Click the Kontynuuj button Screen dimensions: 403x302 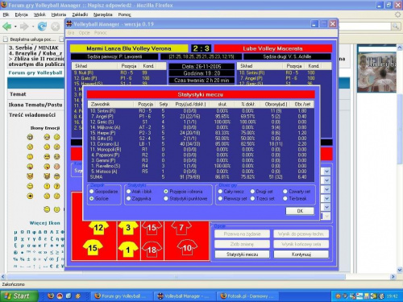301,254
